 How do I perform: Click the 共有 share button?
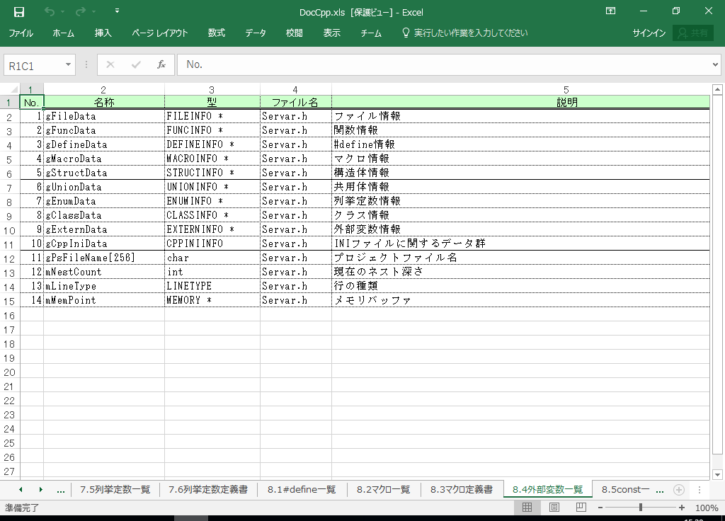693,33
